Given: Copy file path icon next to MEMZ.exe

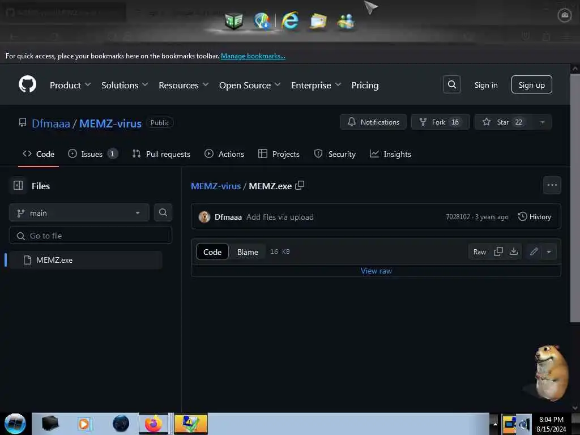Looking at the screenshot, I should coord(300,185).
